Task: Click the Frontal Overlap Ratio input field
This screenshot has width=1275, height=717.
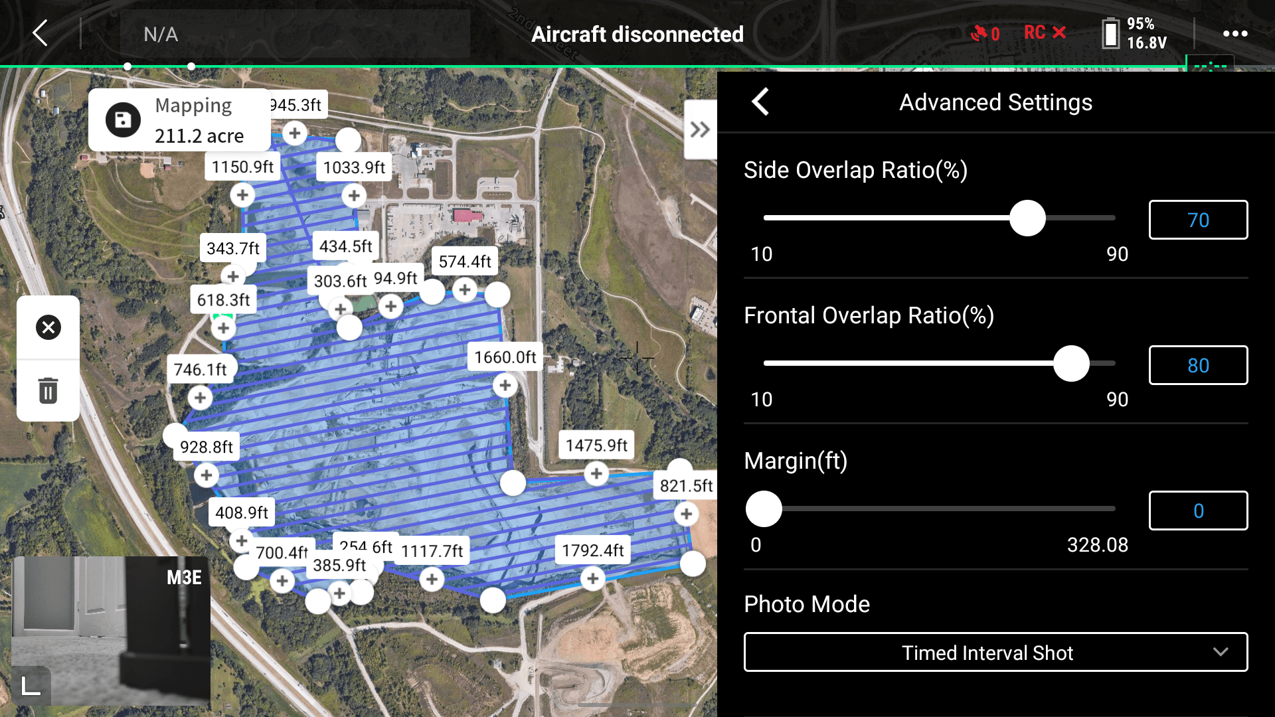Action: pyautogui.click(x=1197, y=364)
